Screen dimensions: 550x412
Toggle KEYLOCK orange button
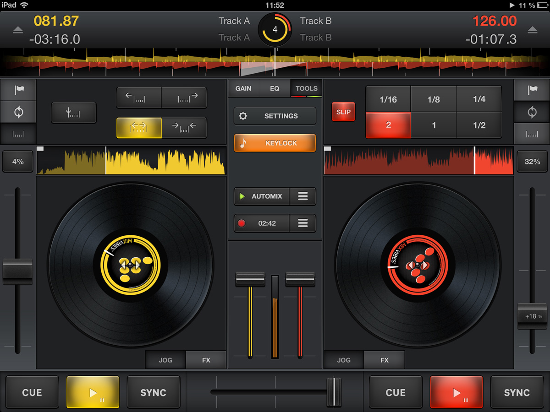click(x=275, y=143)
